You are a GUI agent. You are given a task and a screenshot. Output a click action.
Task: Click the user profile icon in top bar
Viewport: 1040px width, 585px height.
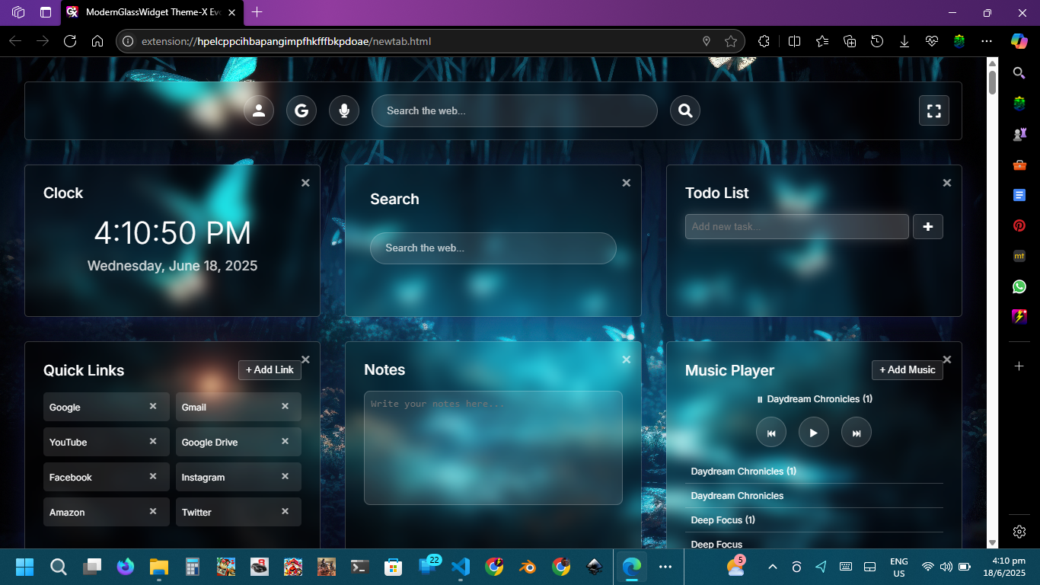click(259, 110)
